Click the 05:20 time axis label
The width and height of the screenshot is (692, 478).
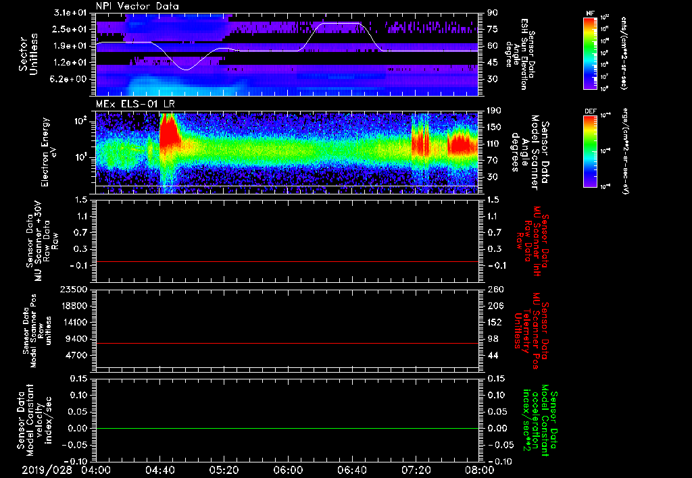[x=224, y=470]
